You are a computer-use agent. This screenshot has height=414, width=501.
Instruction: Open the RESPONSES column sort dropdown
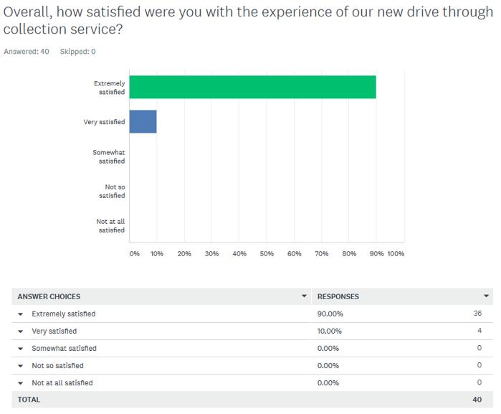pos(487,296)
